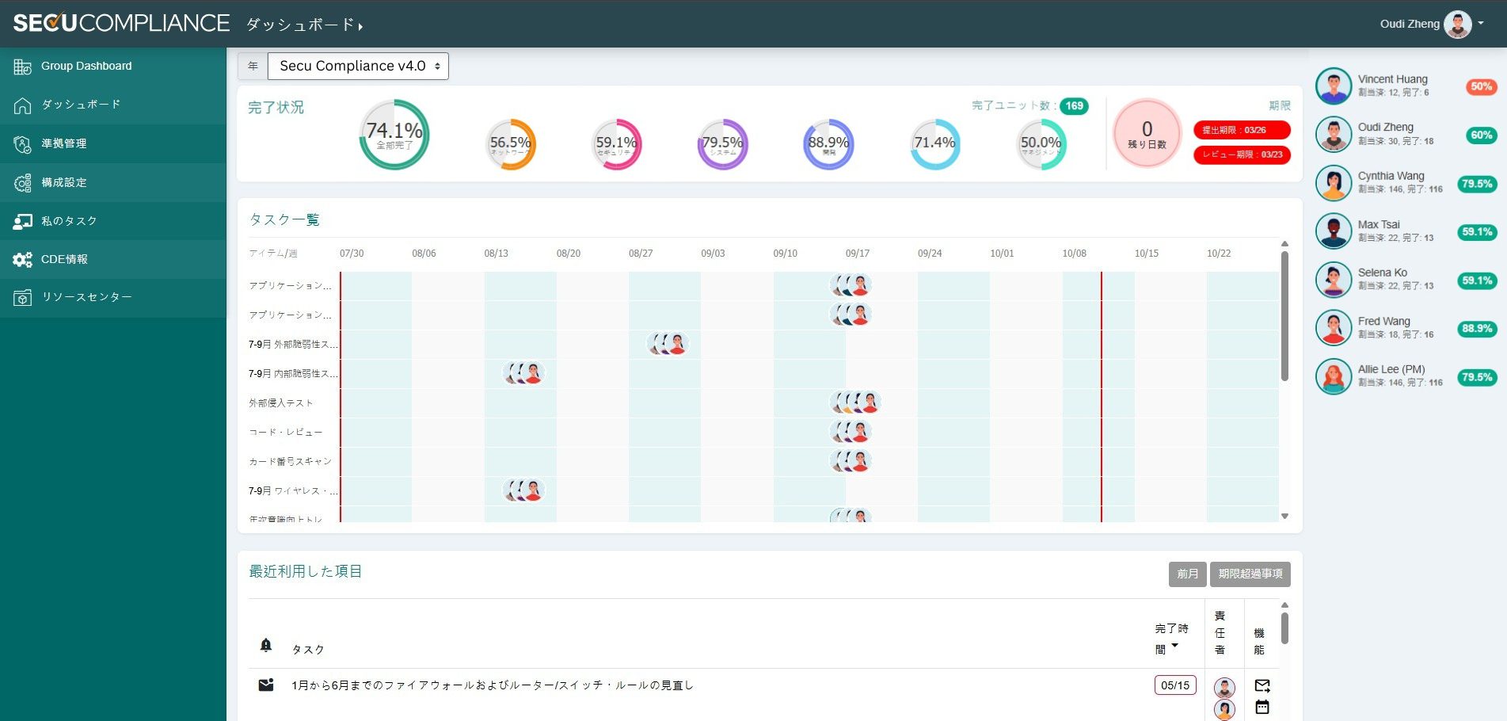Open CDE情報 sidebar menu

[113, 259]
